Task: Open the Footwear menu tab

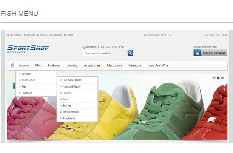Action: [x=54, y=65]
